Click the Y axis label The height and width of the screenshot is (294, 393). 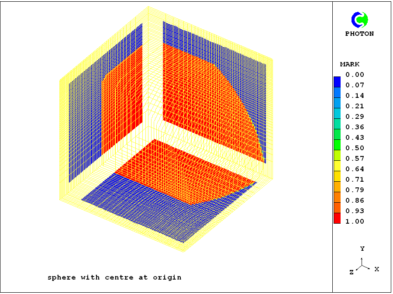(362, 249)
